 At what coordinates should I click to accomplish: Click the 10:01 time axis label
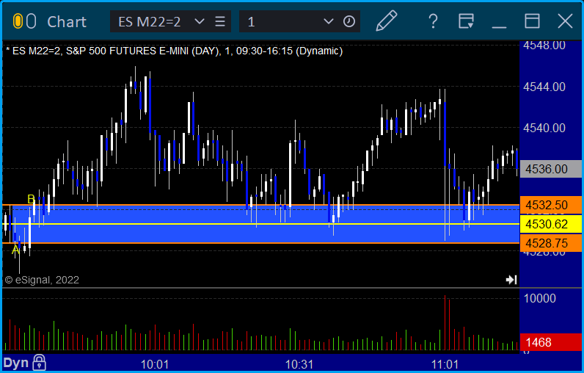pyautogui.click(x=155, y=364)
